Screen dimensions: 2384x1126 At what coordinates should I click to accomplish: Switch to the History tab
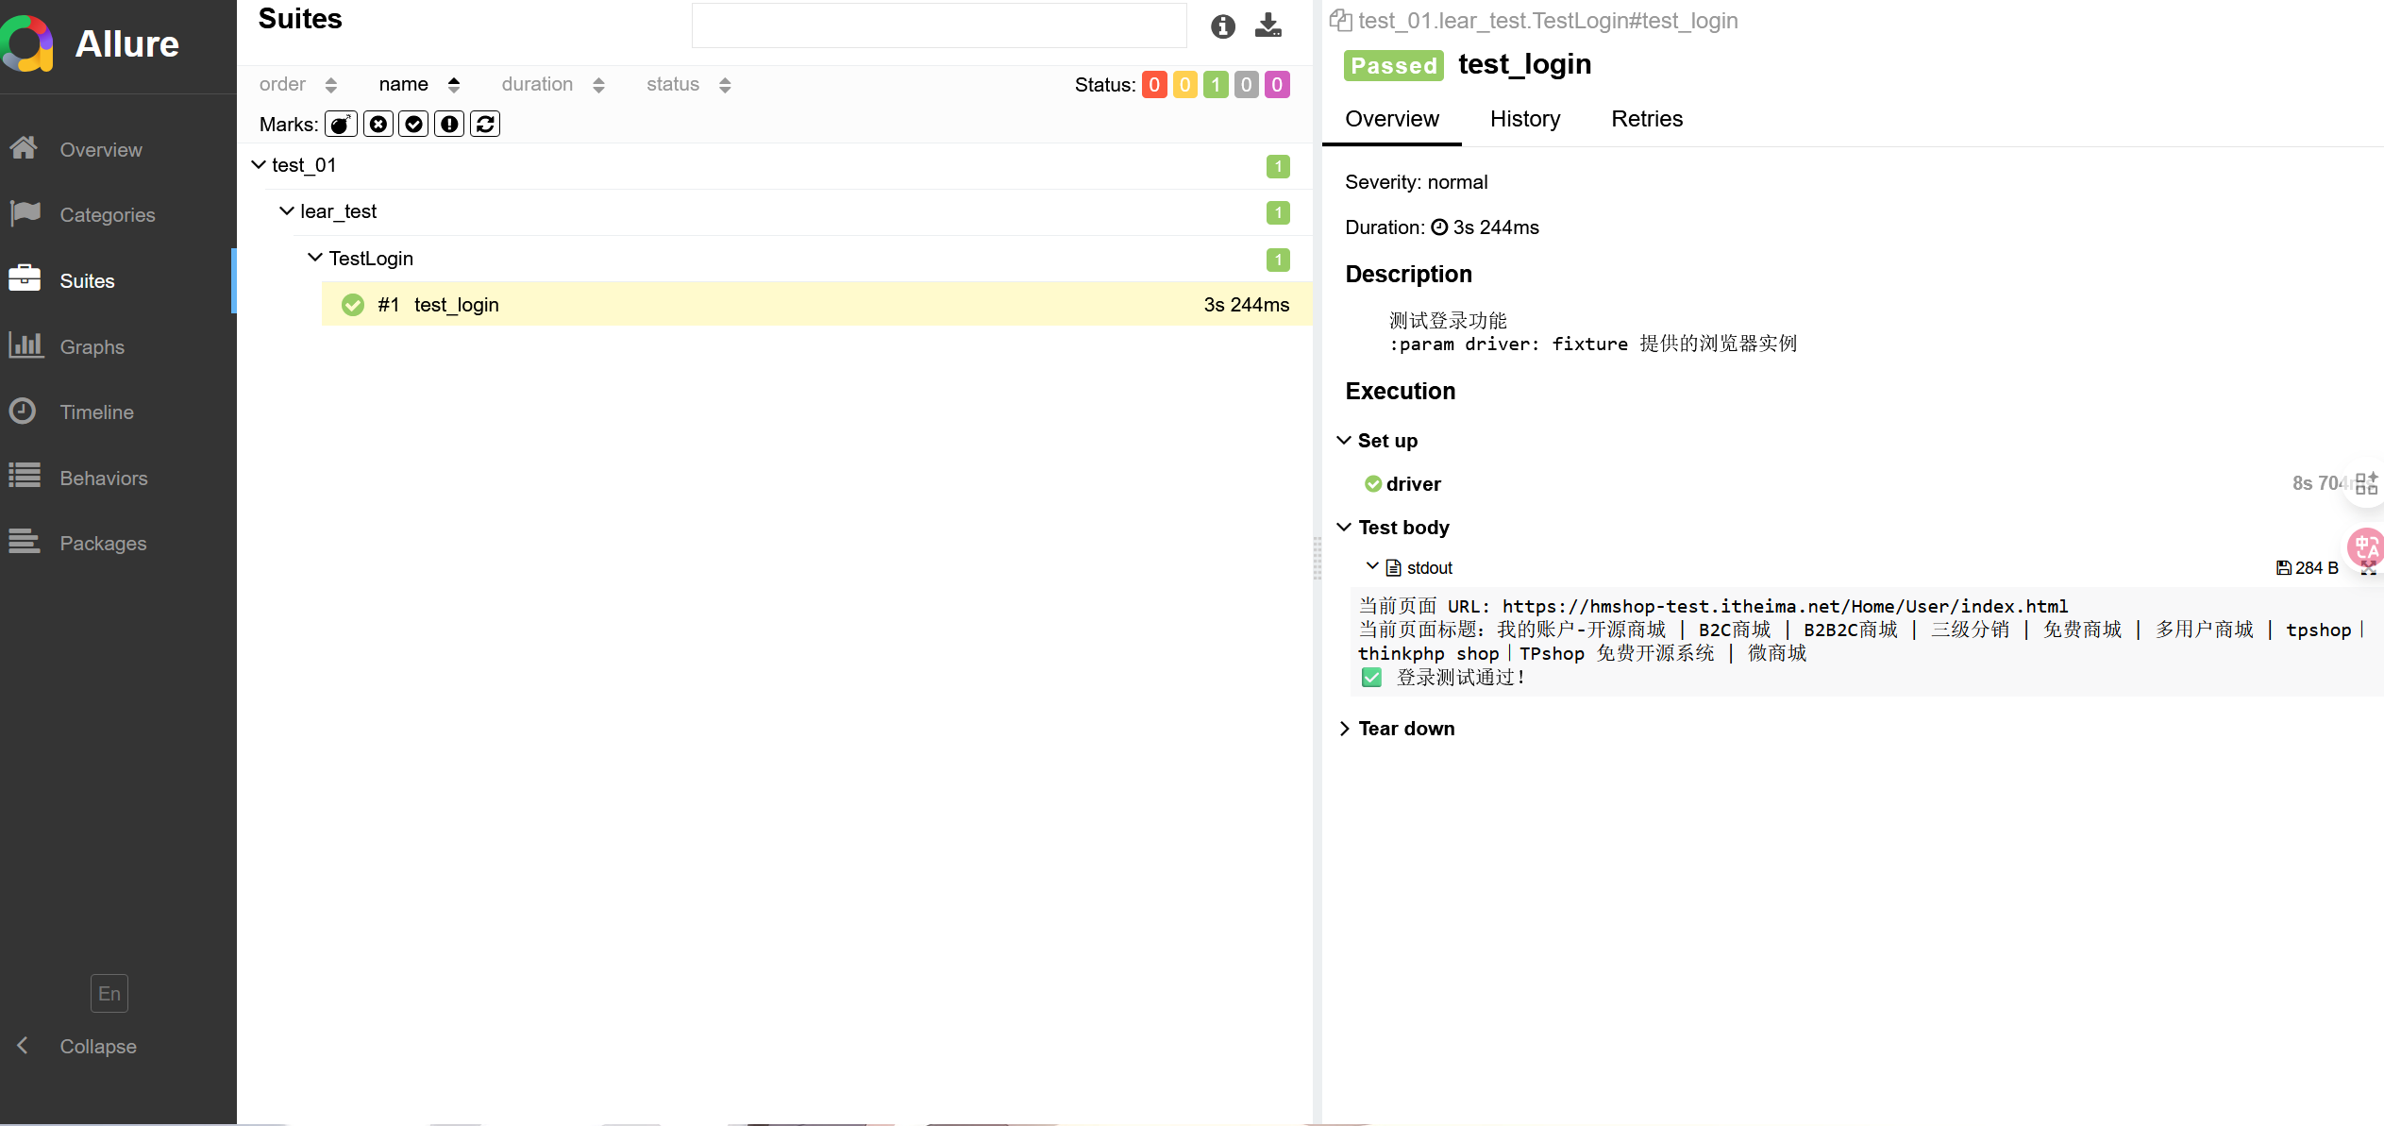pos(1524,119)
